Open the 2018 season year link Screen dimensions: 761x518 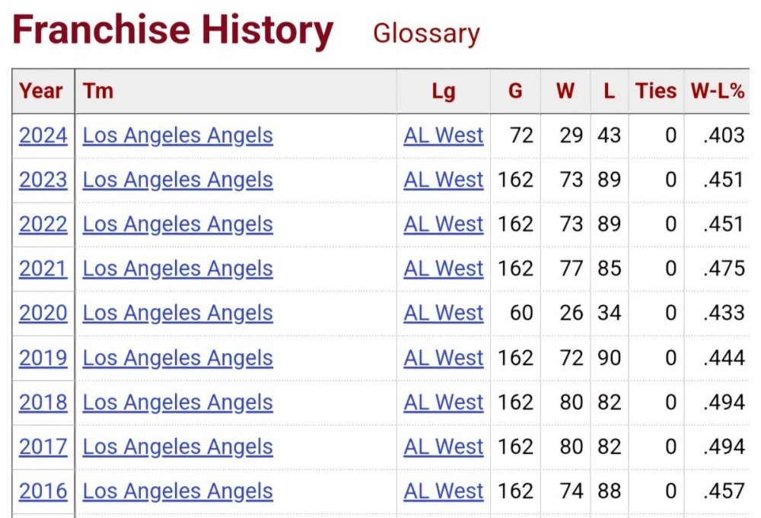pos(43,402)
